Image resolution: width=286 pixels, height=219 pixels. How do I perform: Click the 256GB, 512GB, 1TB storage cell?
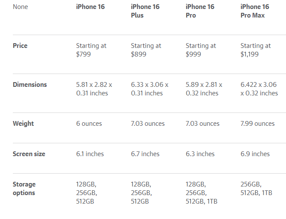coord(256,189)
